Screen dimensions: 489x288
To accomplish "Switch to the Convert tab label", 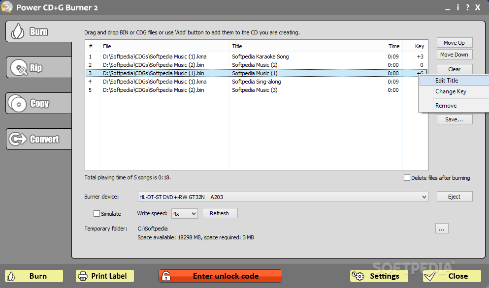I will [x=44, y=139].
